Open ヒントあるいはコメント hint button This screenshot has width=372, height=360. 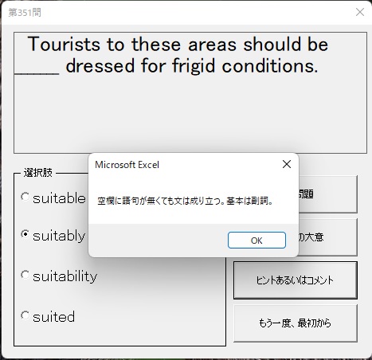click(x=296, y=280)
